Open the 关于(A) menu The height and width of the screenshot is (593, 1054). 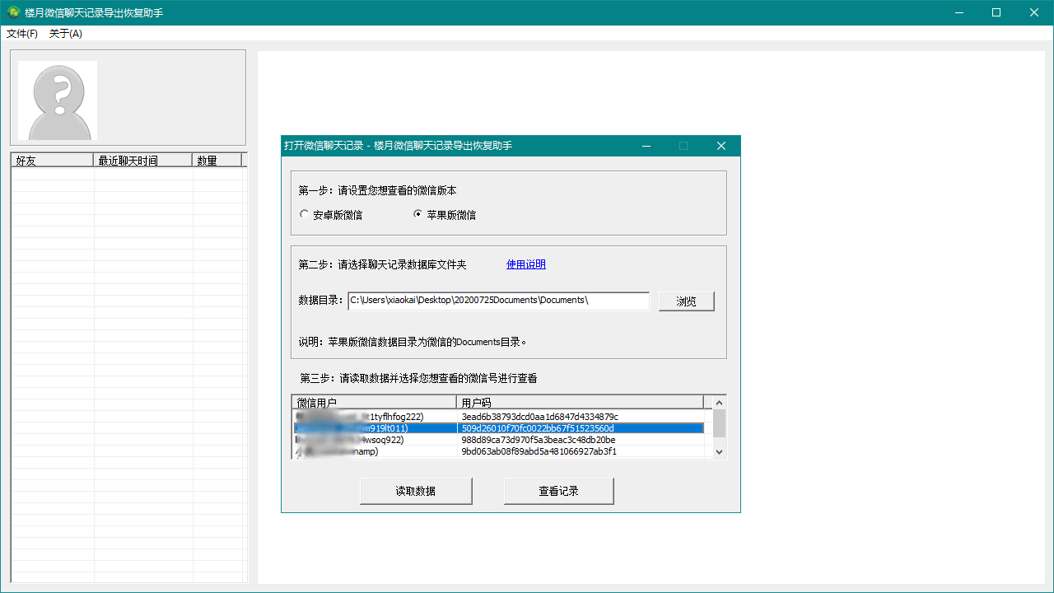(x=65, y=34)
